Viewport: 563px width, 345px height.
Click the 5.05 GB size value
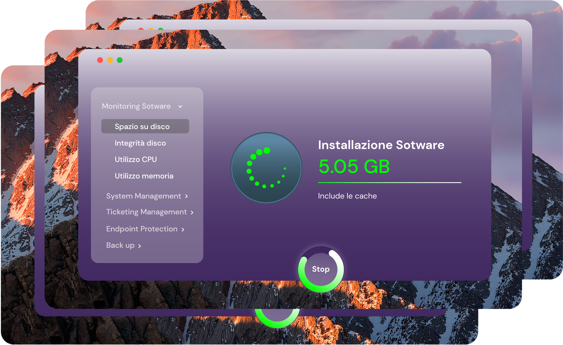click(354, 166)
